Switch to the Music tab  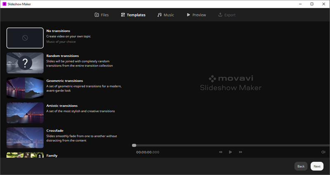click(x=165, y=15)
